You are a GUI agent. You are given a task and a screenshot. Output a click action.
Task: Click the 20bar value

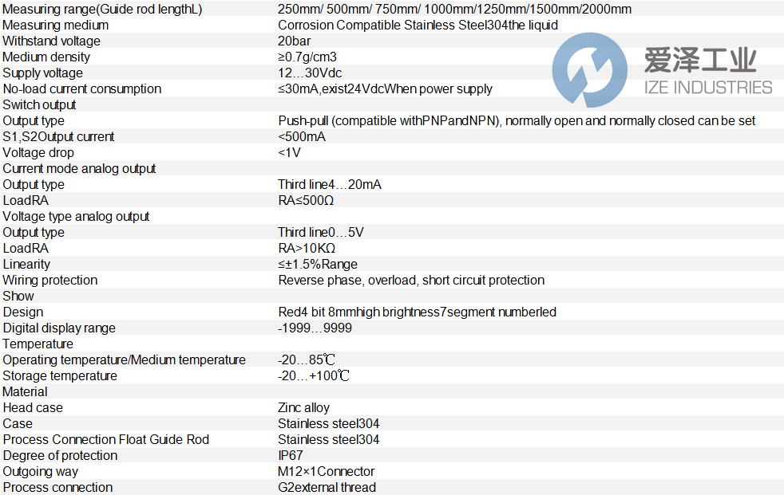coord(295,41)
